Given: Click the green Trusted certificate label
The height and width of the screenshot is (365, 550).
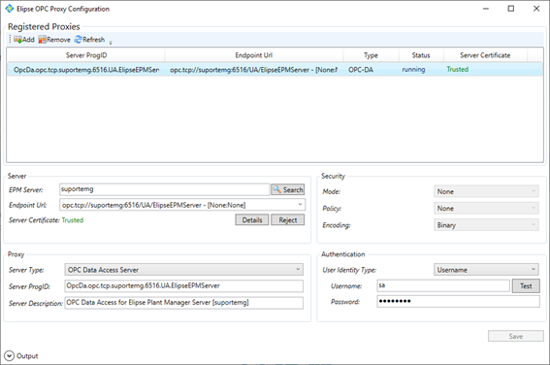Looking at the screenshot, I should 73,220.
